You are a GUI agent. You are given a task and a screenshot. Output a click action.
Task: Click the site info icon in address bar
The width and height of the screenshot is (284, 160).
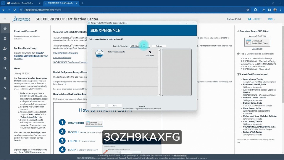21,10
